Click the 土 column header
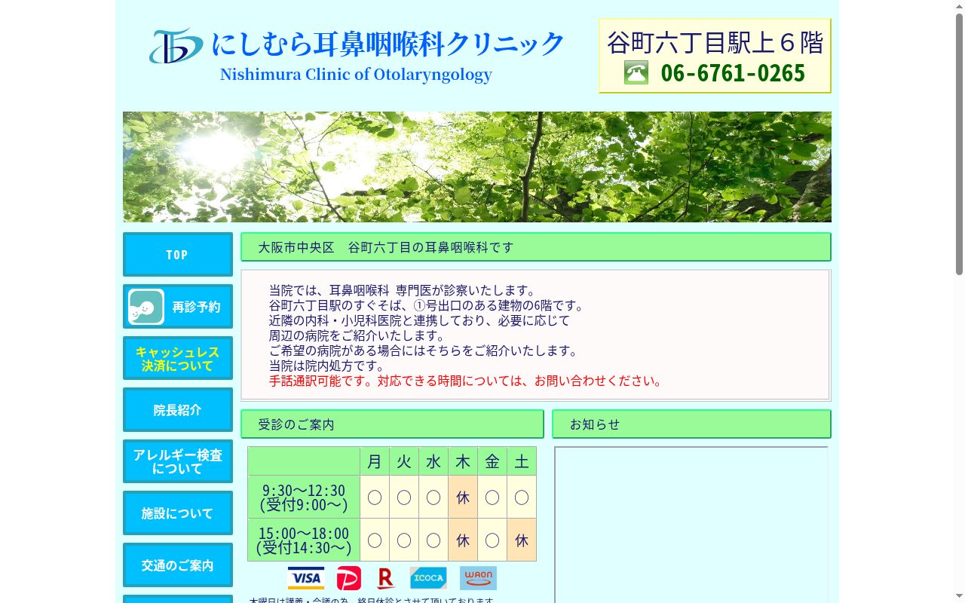 [522, 461]
